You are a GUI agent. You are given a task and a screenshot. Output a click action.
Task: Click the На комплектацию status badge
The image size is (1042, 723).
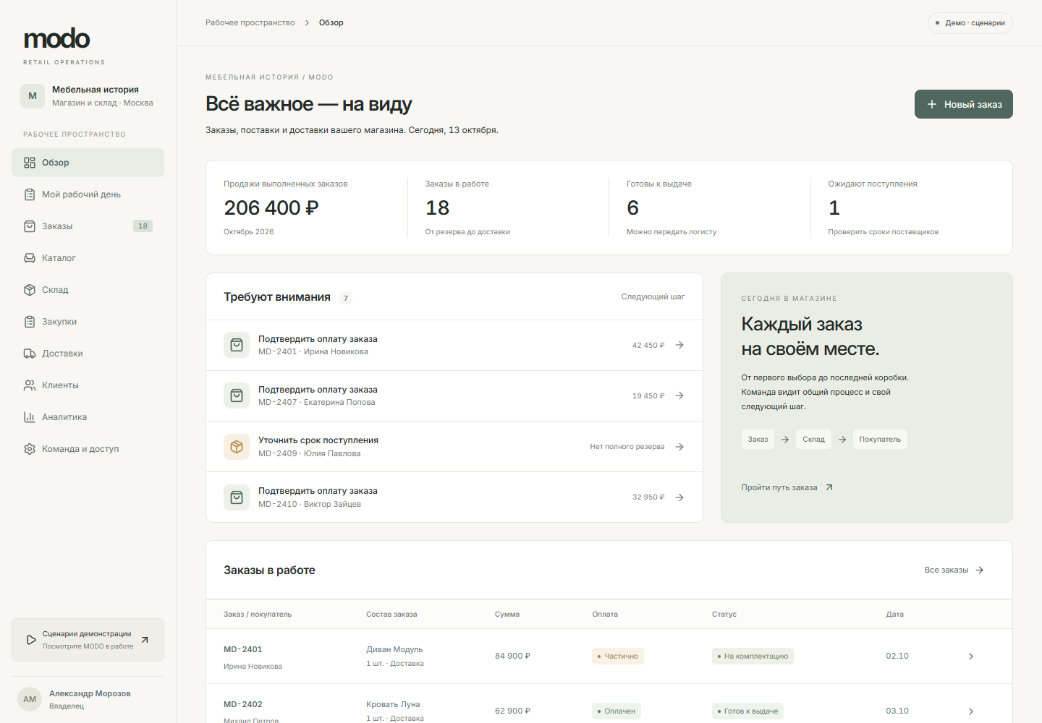[753, 656]
